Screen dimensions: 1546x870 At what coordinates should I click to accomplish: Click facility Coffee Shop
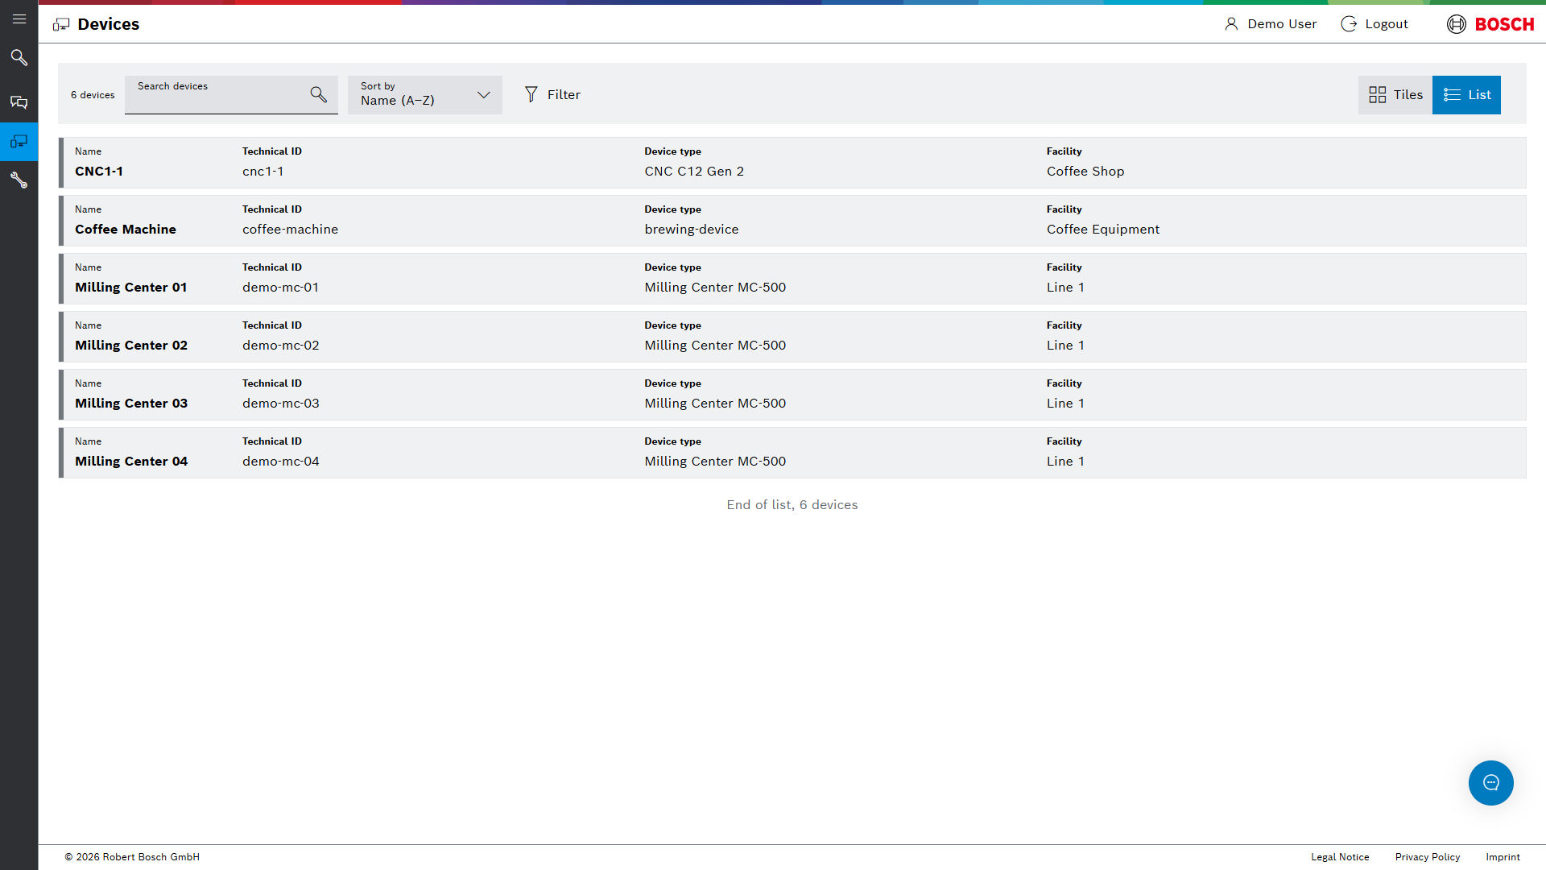(x=1085, y=172)
